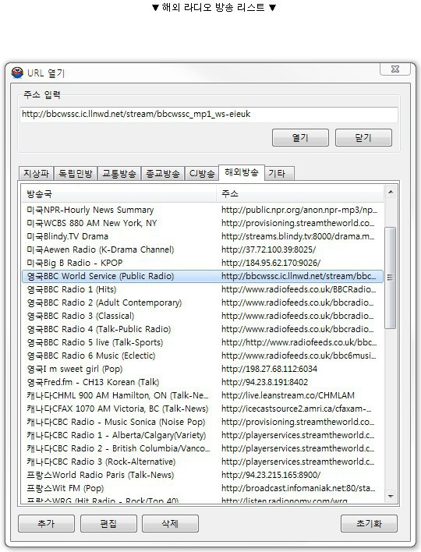Select 영국BBC Radio 5 live (Talk-Sports)

[202, 342]
